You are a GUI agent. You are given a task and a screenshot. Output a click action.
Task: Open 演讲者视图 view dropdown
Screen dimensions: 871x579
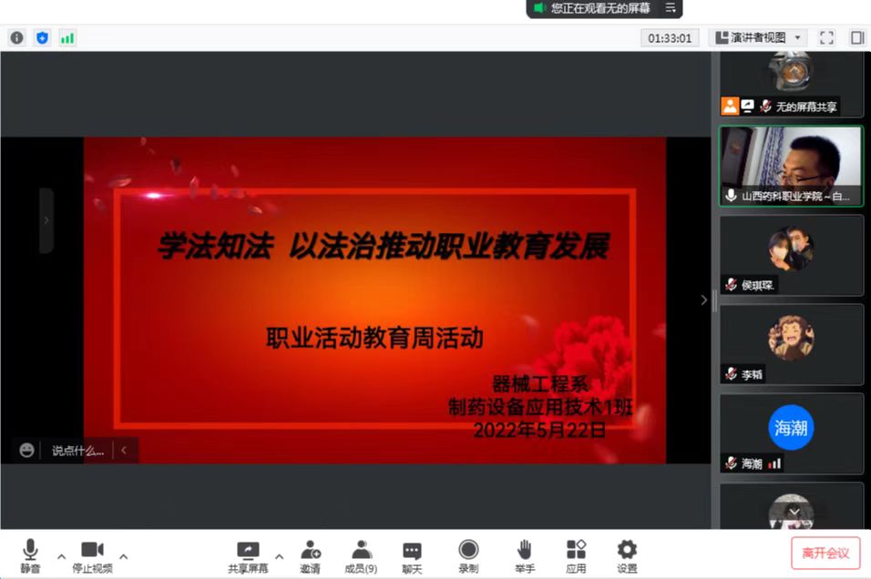point(758,37)
